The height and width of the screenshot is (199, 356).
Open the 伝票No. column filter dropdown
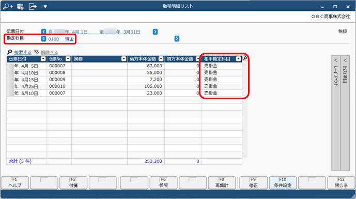click(x=68, y=59)
